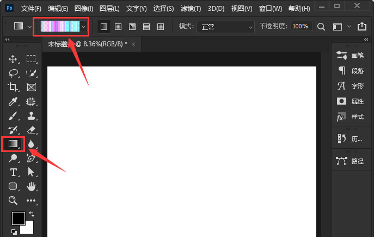Choose Reflected Gradient style
This screenshot has width=374, height=237.
(146, 27)
